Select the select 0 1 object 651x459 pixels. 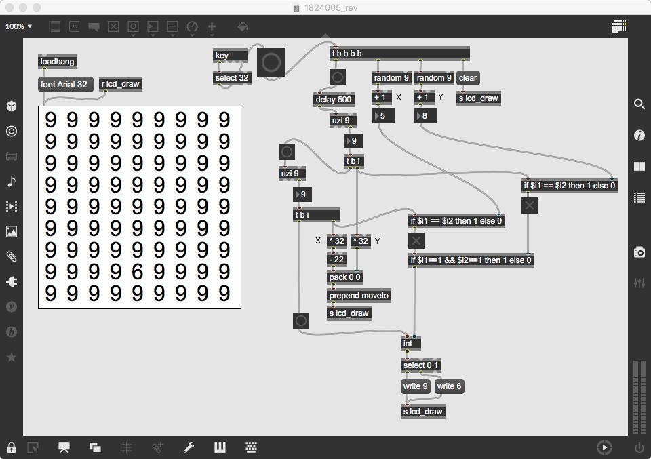tap(420, 365)
